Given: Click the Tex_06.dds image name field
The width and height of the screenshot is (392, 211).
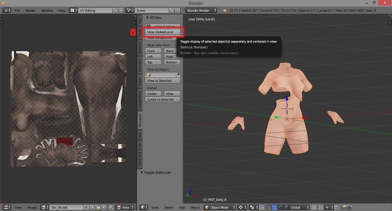Looking at the screenshot, I should click(x=67, y=207).
